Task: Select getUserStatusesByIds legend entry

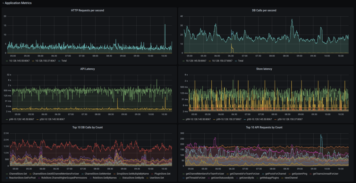Action: point(222,178)
